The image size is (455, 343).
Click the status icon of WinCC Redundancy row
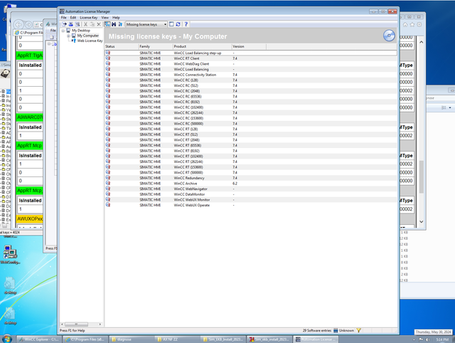click(x=108, y=178)
